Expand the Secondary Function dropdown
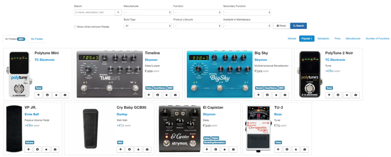391x157 pixels. pos(247,12)
